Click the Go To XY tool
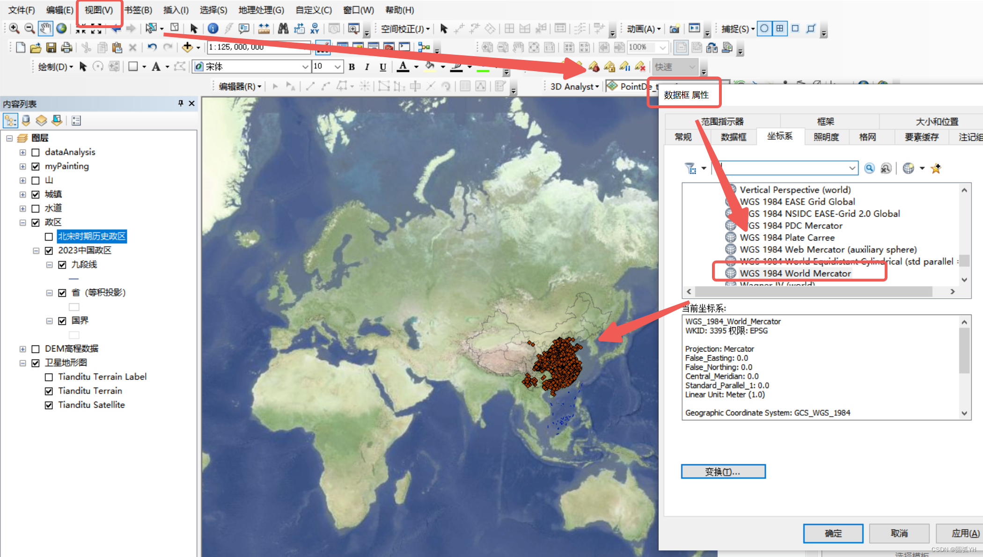983x557 pixels. coord(315,29)
